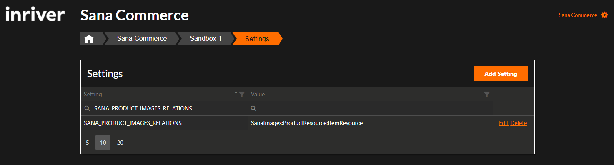The height and width of the screenshot is (165, 614).
Task: Open Sana Commerce link top right
Action: click(578, 15)
